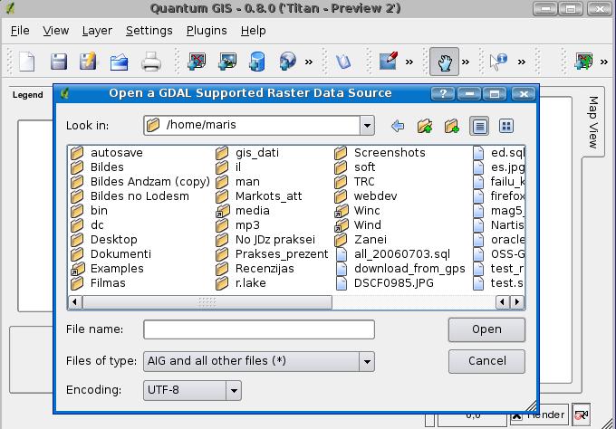The width and height of the screenshot is (616, 429).
Task: Select the Filmas folder
Action: 98,283
